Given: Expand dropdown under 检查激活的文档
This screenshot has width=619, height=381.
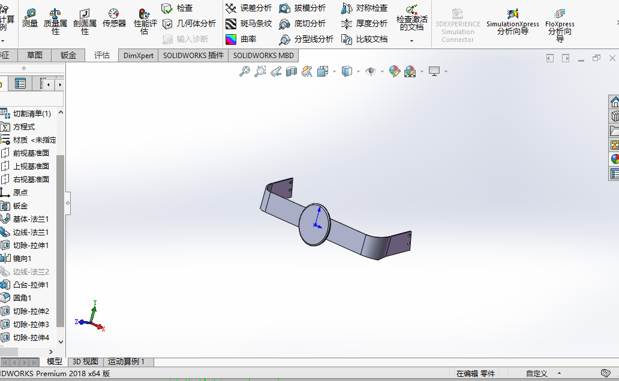Looking at the screenshot, I should (x=411, y=41).
